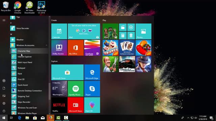Open the user account button in Start sidebar
This screenshot has width=216, height=121.
[x=4, y=81]
